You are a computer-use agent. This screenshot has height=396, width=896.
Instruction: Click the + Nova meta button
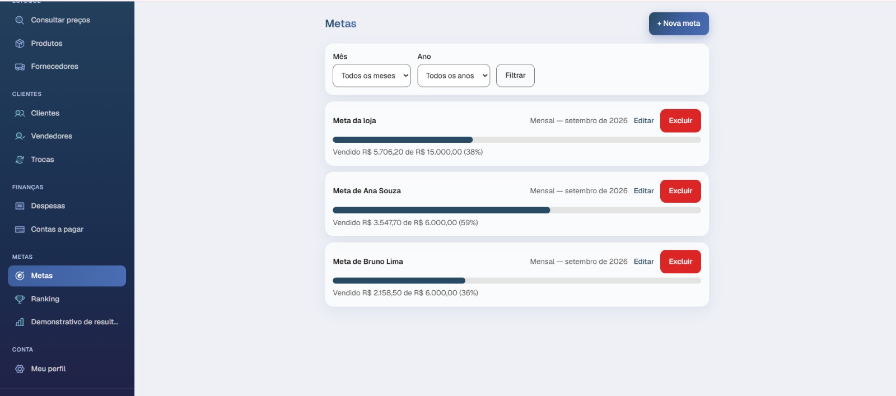pyautogui.click(x=679, y=24)
